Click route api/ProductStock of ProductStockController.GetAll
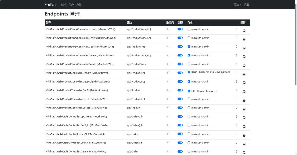297x155 pixels. (x=137, y=47)
